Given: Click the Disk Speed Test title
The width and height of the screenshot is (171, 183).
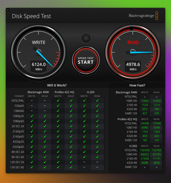Looking at the screenshot, I should [x=31, y=16].
